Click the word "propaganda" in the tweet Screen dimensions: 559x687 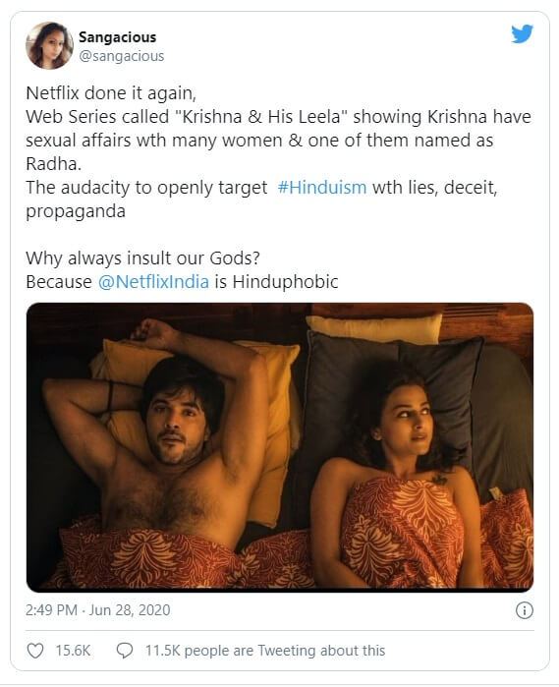coord(76,212)
